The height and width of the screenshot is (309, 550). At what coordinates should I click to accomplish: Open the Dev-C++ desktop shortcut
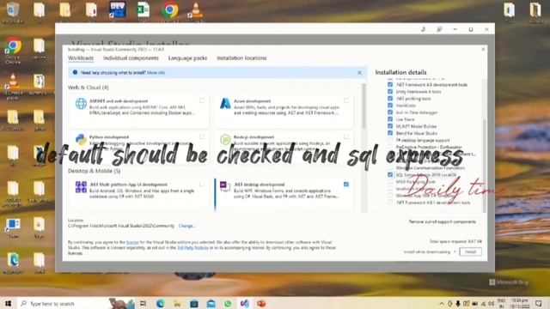[118, 9]
